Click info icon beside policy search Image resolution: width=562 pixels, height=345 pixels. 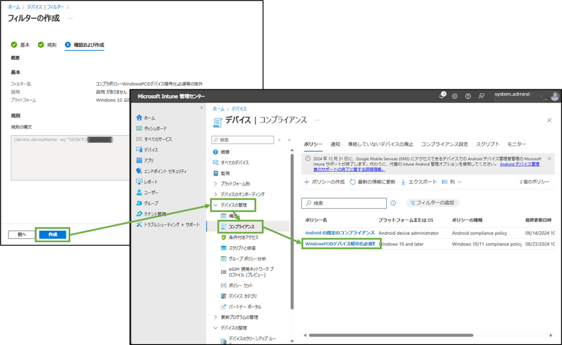pos(393,203)
